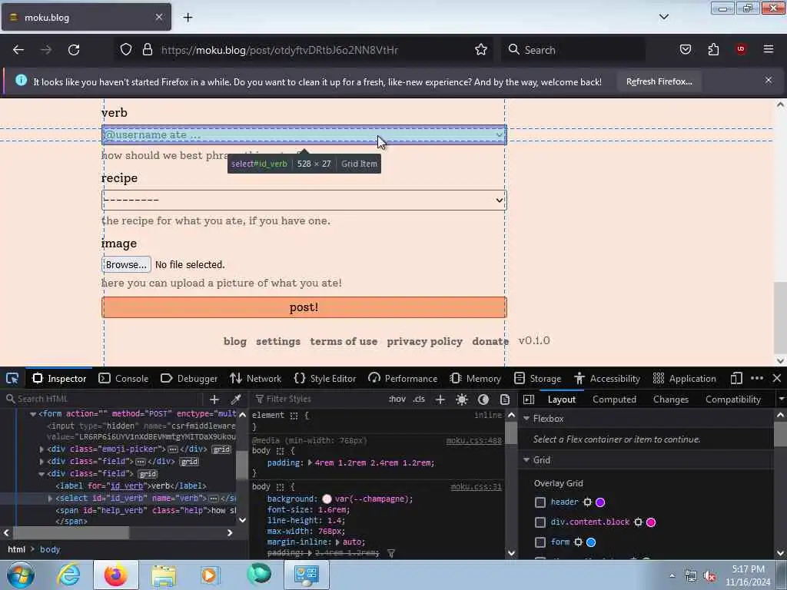The image size is (787, 590).
Task: Toggle light color scheme simulation
Action: pos(462,399)
